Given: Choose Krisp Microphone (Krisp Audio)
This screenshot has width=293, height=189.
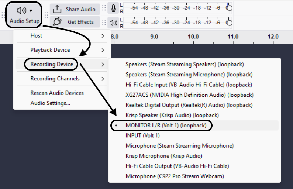Looking at the screenshot, I should [164, 156].
